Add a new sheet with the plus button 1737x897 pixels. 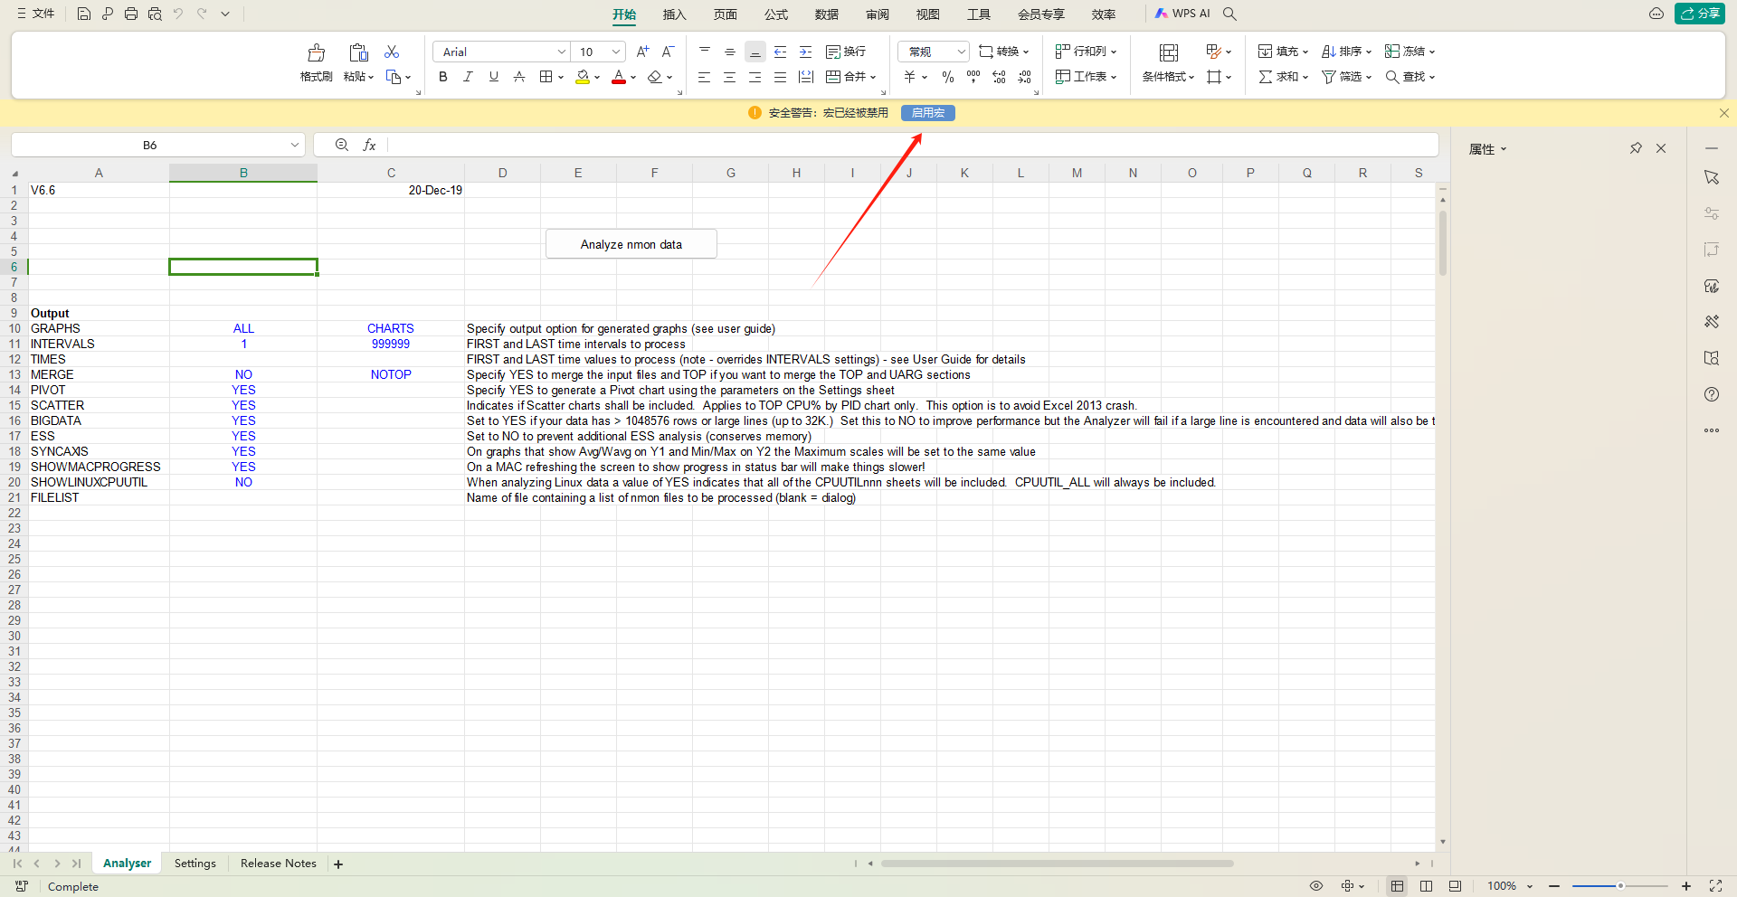pos(338,864)
